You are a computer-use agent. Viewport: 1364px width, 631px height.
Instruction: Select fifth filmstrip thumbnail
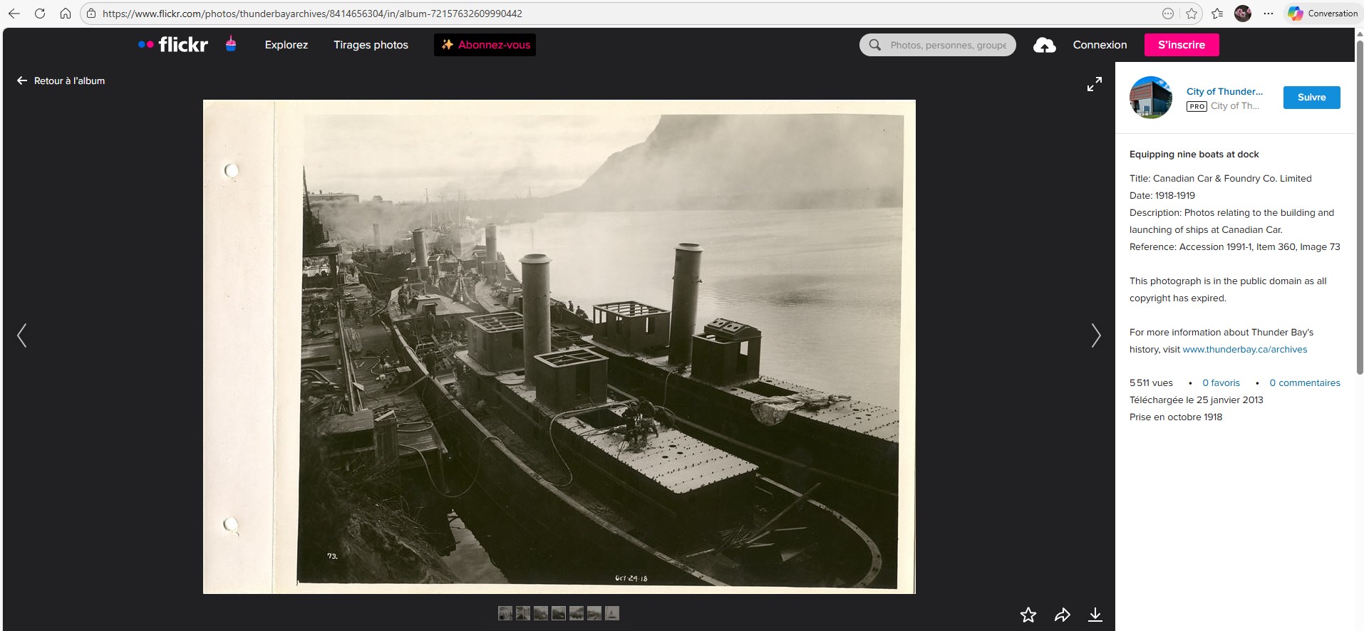(x=577, y=613)
